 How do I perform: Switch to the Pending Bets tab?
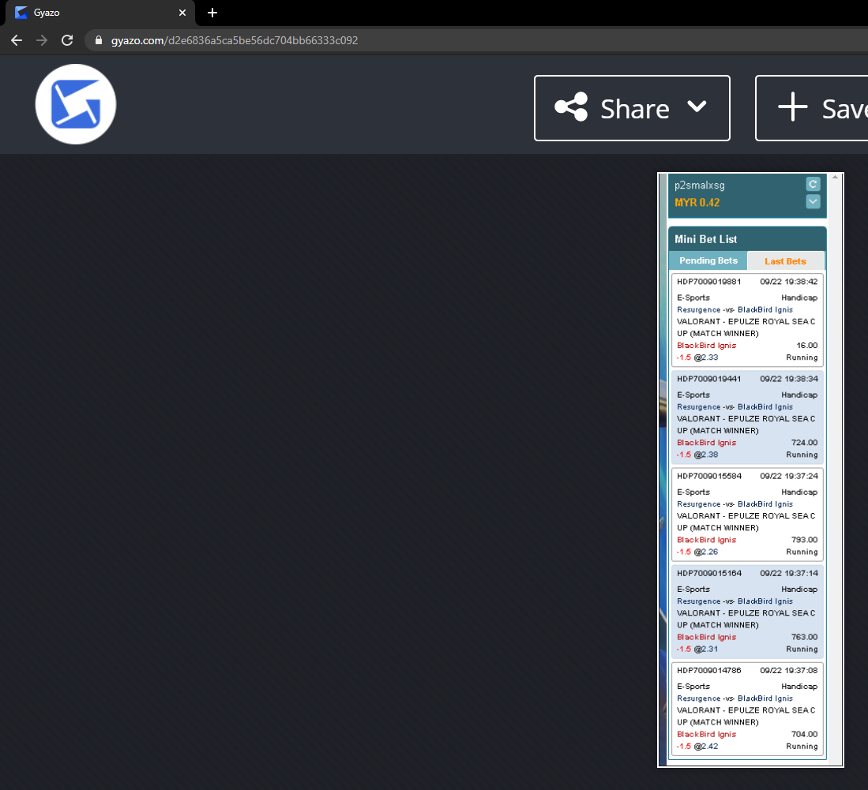[708, 260]
